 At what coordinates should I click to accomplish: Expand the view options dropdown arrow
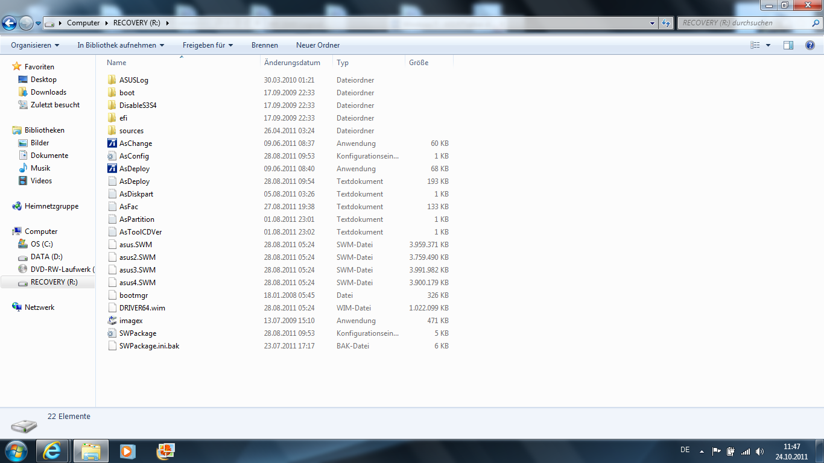click(768, 45)
